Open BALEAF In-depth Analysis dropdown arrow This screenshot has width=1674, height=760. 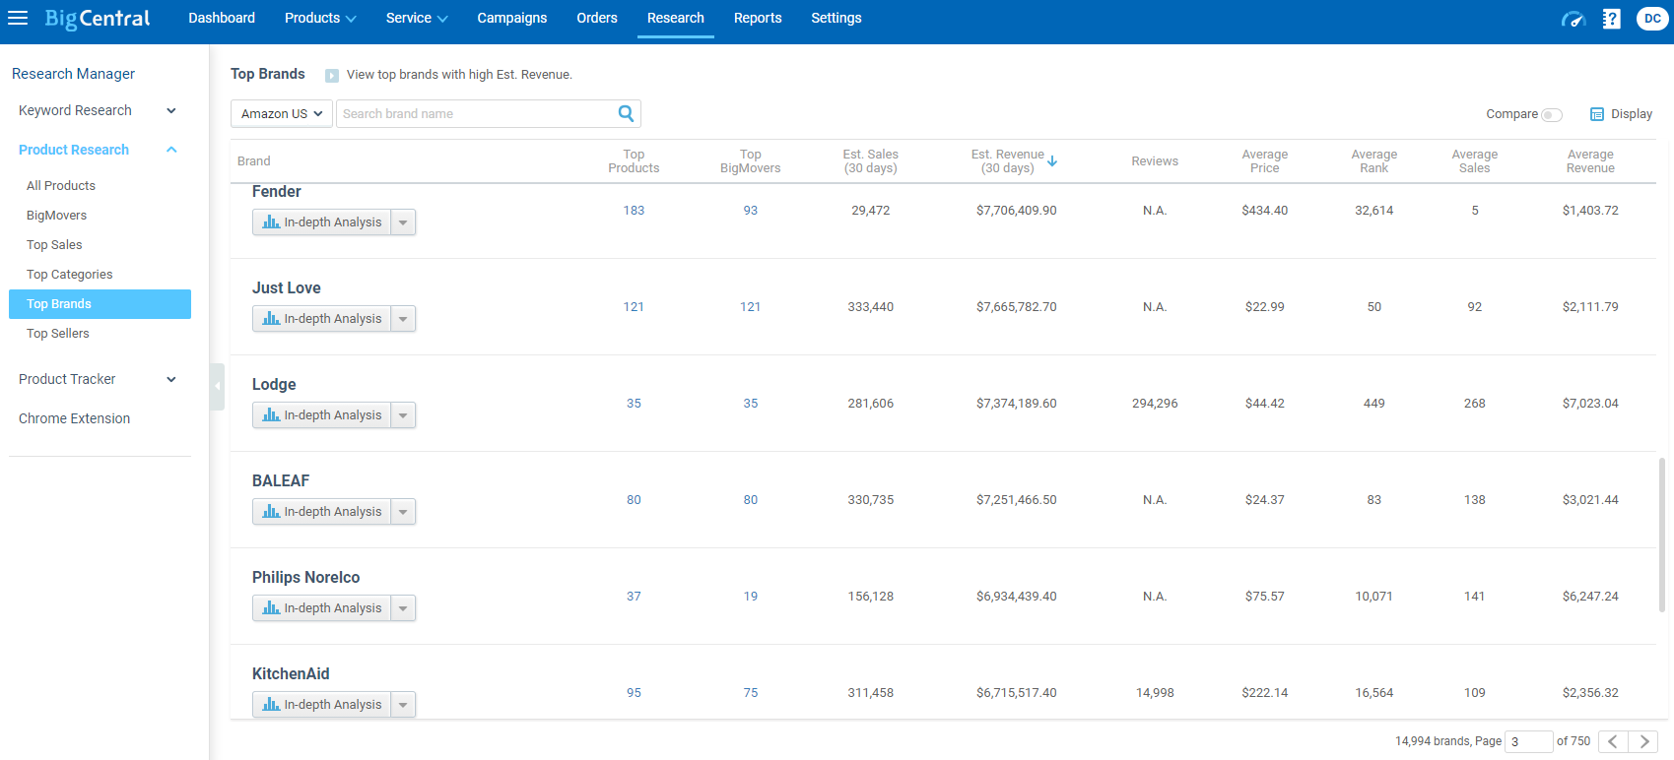(x=403, y=512)
